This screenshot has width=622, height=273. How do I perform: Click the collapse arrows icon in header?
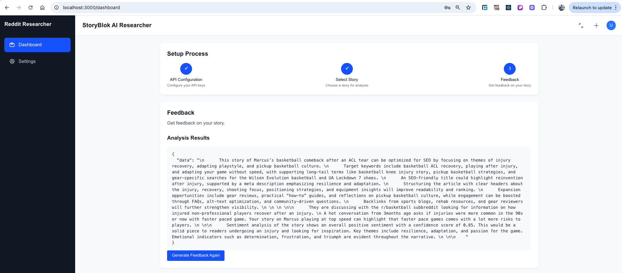click(x=581, y=25)
